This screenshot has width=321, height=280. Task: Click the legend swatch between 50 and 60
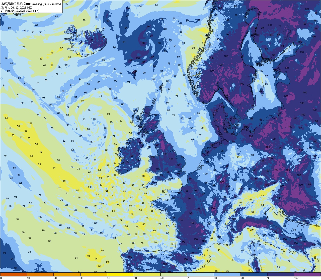click(147, 274)
